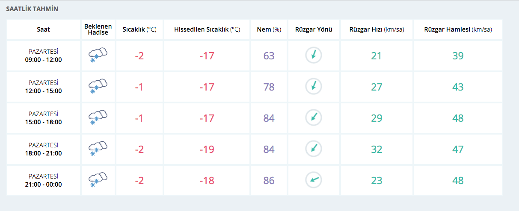Click wind direction compass for 09:00 - 12:00
519x211 pixels.
[314, 55]
